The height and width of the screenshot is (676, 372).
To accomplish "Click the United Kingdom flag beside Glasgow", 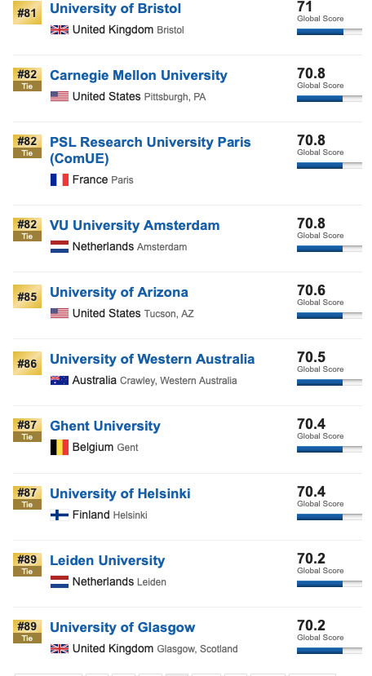I will [x=59, y=648].
